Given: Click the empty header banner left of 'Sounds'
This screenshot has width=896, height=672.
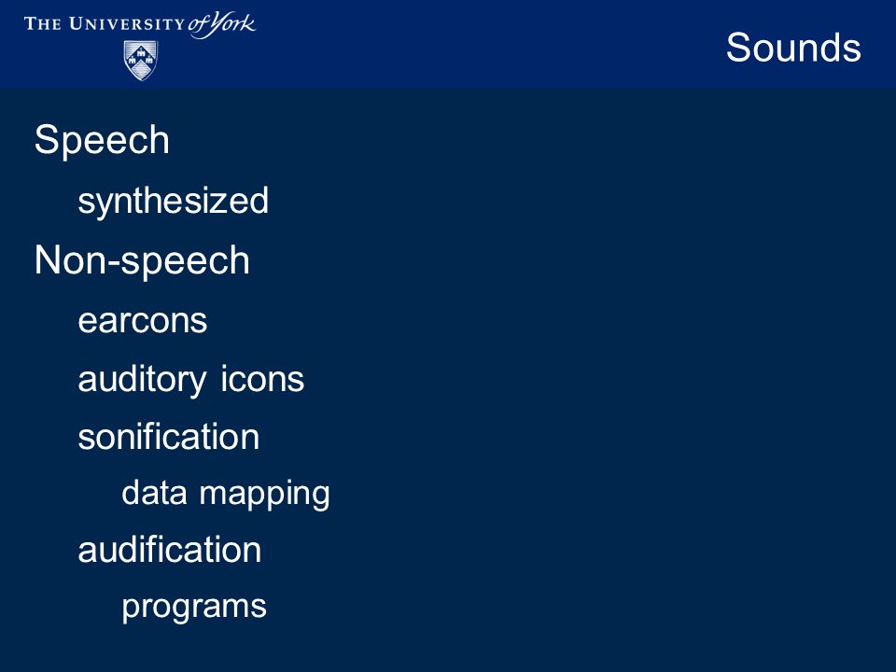Looking at the screenshot, I should click(485, 46).
